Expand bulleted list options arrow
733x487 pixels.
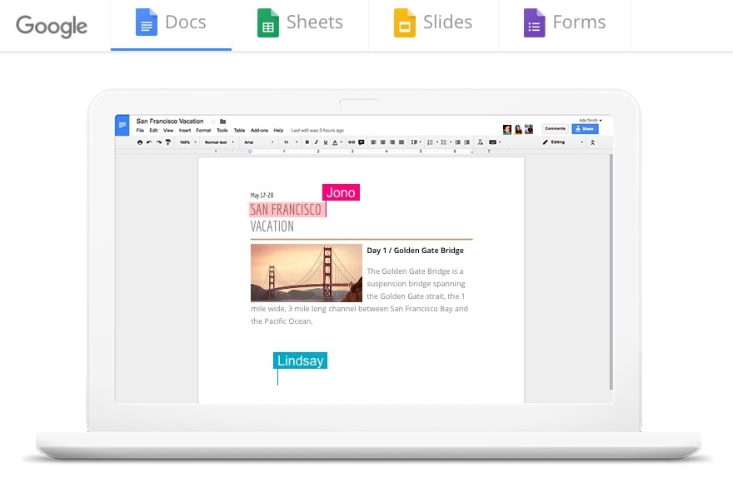pos(451,142)
